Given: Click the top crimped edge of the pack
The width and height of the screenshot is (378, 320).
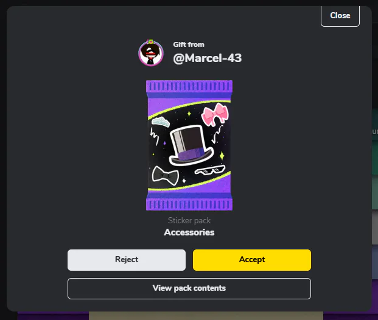Looking at the screenshot, I should tap(189, 86).
